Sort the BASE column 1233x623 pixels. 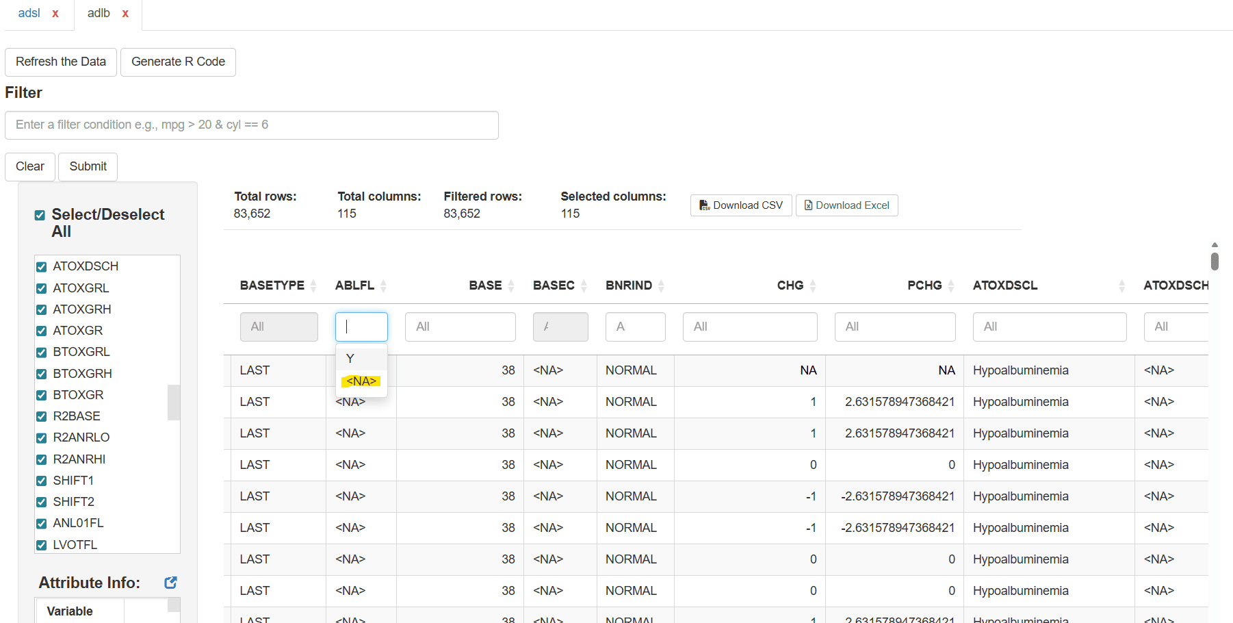click(x=510, y=285)
